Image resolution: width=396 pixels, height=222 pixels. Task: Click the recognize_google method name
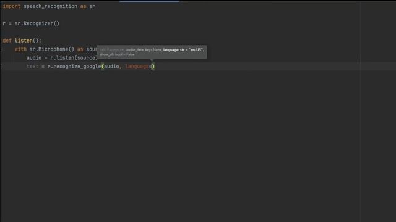tap(77, 67)
